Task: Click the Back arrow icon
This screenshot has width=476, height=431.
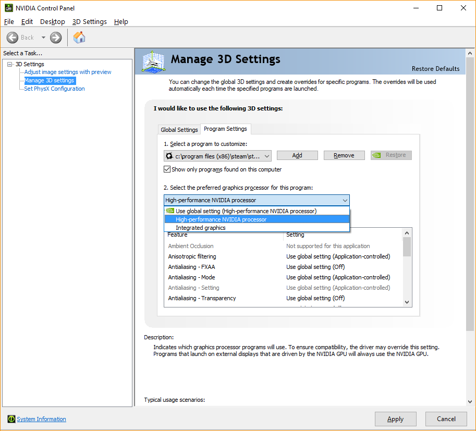Action: [x=13, y=38]
